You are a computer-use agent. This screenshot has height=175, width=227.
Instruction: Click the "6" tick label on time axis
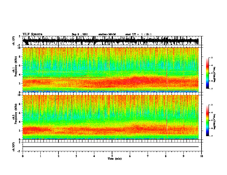pyautogui.click(x=130, y=156)
